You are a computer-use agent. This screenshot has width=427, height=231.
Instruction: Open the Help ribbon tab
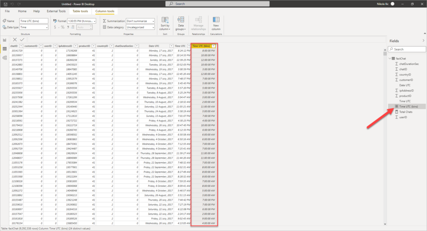[37, 11]
